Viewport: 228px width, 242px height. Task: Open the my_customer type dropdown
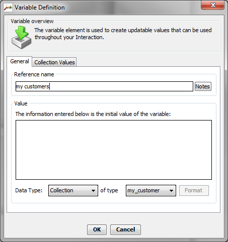point(151,190)
